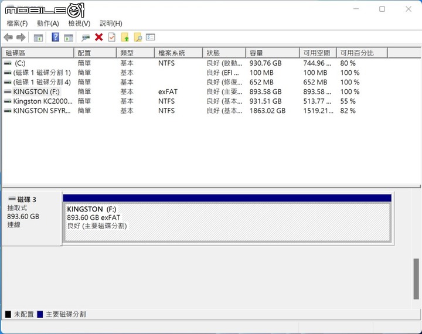Toggle the console tree pane icon
The image size is (422, 334).
tap(38, 38)
